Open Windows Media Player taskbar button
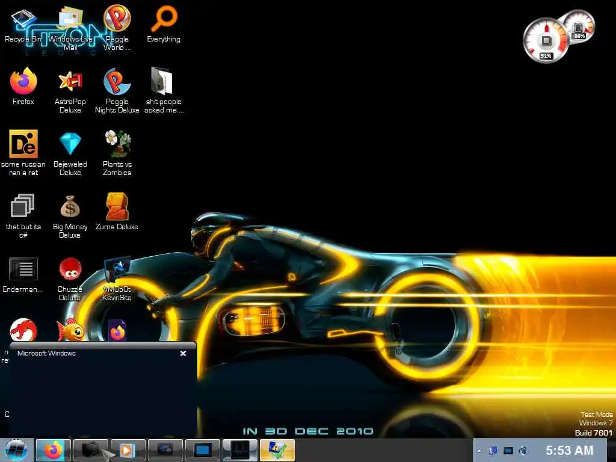 coord(128,450)
